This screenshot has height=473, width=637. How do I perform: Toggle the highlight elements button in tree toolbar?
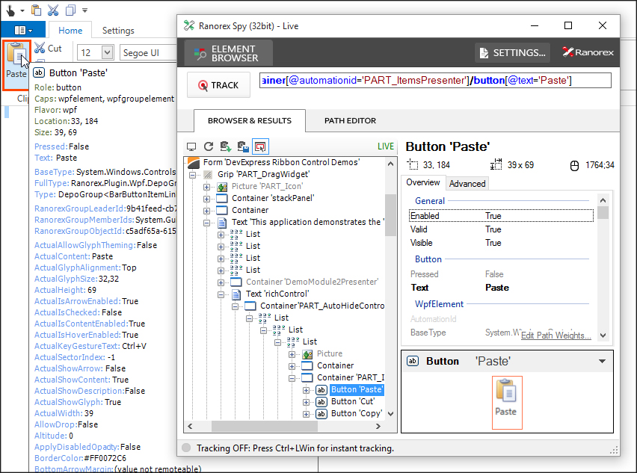click(260, 146)
